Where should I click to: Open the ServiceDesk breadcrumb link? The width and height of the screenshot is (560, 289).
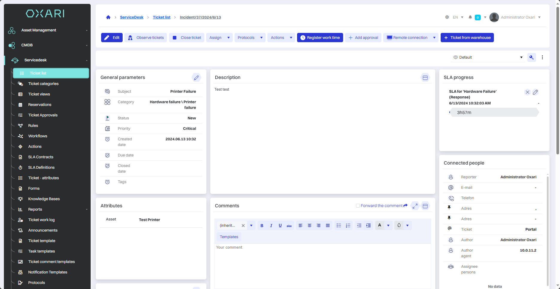pyautogui.click(x=132, y=17)
